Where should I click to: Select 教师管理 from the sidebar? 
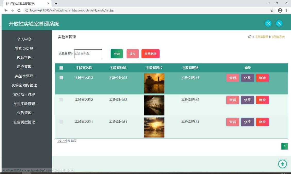(x=24, y=58)
